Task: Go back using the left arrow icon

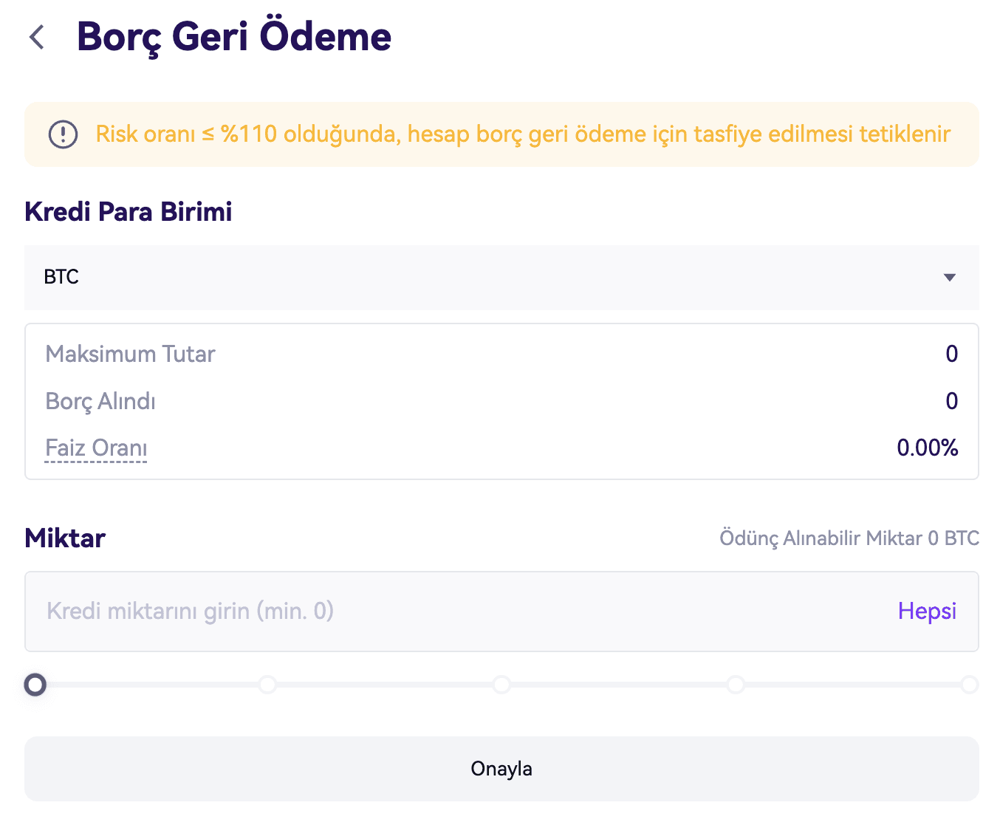Action: [37, 37]
